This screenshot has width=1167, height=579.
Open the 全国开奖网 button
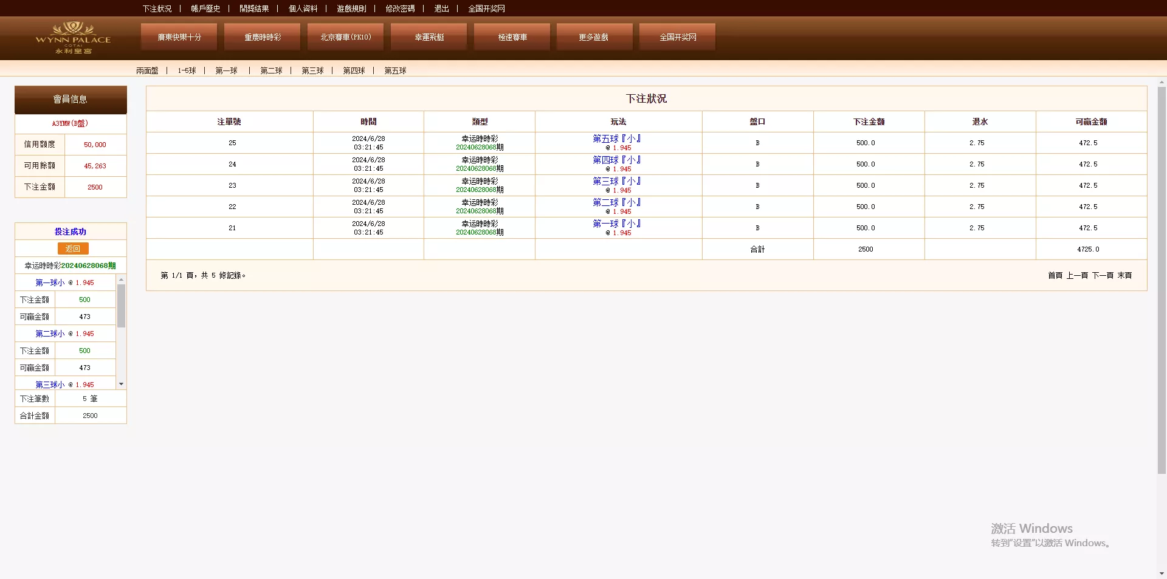(x=676, y=36)
